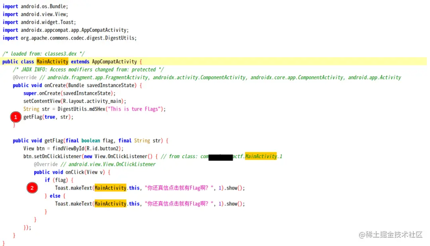Viewport: 430px width, 246px height.
Task: Click 'android.app.Activity' at the end of the Override comment
Action: click(x=375, y=77)
